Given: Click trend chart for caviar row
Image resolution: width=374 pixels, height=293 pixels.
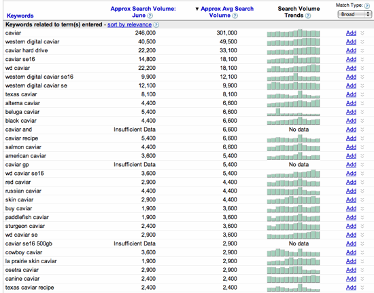Looking at the screenshot, I should tap(293, 33).
